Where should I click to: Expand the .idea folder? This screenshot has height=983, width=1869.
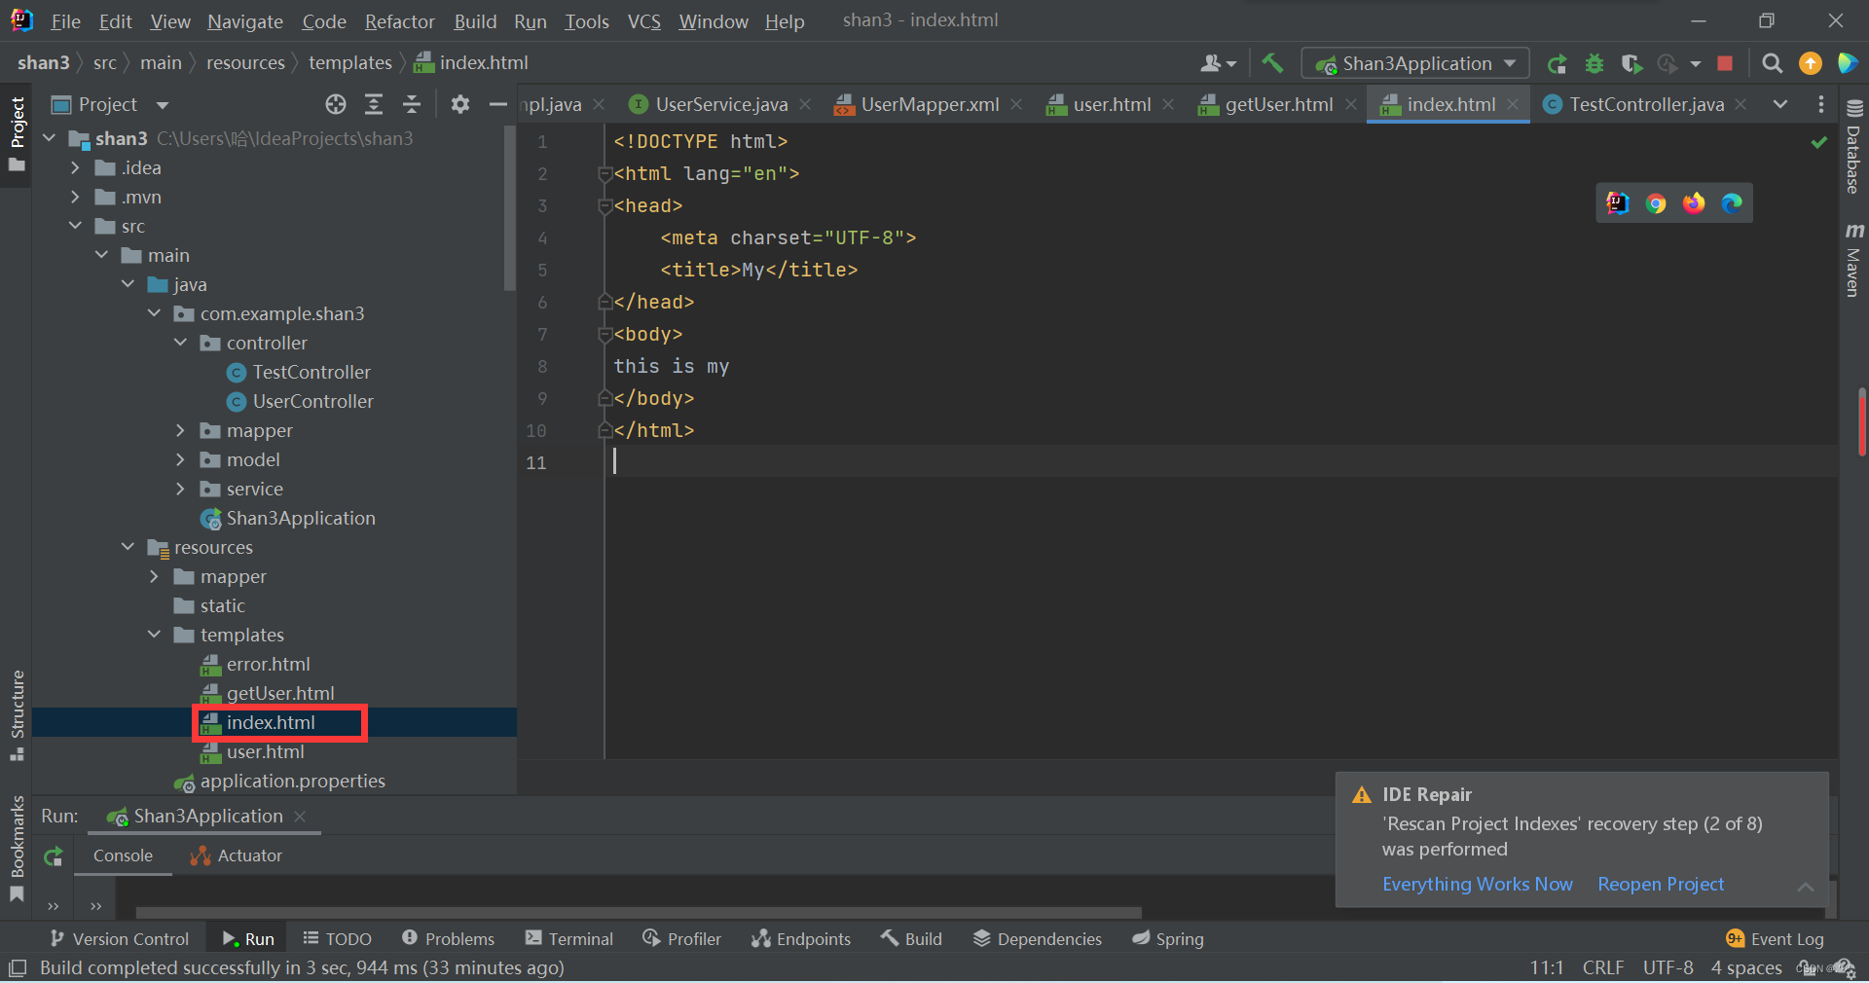(x=76, y=167)
